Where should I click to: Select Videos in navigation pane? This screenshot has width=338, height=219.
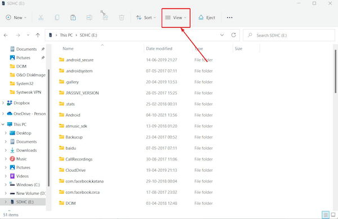click(x=19, y=176)
